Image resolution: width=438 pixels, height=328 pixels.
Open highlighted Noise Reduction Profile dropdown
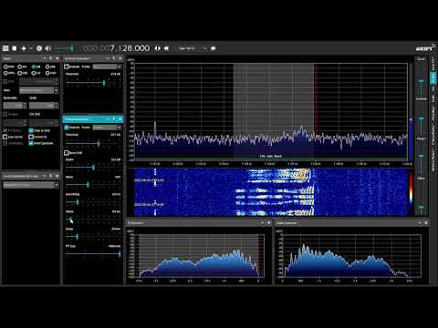point(107,128)
